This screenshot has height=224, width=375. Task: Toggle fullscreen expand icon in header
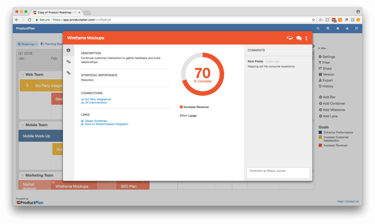point(356,28)
